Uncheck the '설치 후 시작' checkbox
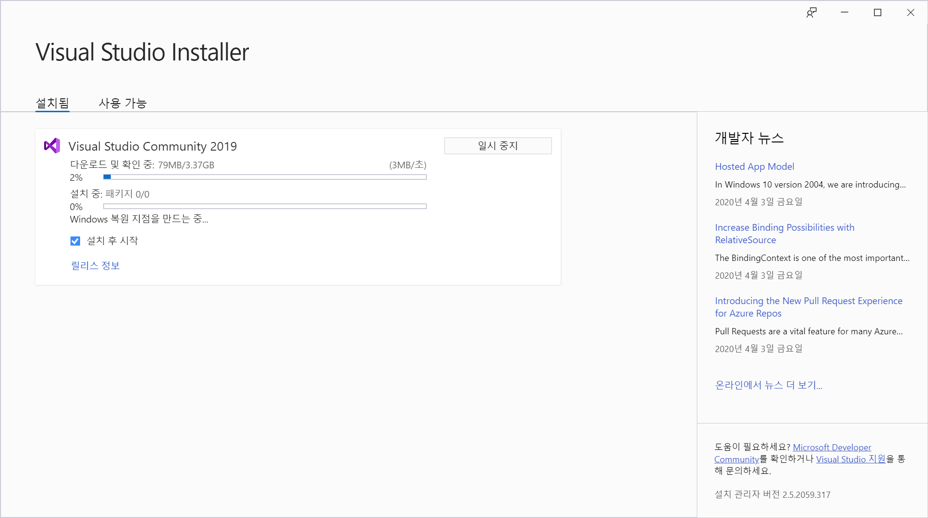Screen dimensions: 928x518 click(x=75, y=241)
